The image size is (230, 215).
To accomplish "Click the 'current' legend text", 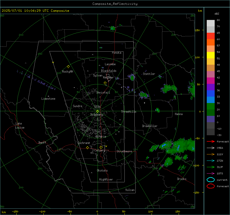I will pos(222,180).
